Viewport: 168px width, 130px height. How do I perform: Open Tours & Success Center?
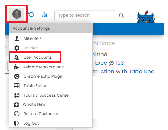(x=51, y=95)
